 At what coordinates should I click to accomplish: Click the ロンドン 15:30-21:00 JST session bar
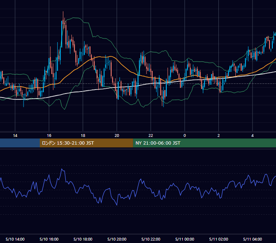[86, 143]
